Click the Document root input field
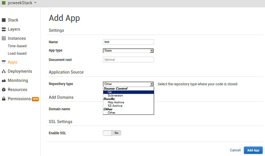 (128, 60)
